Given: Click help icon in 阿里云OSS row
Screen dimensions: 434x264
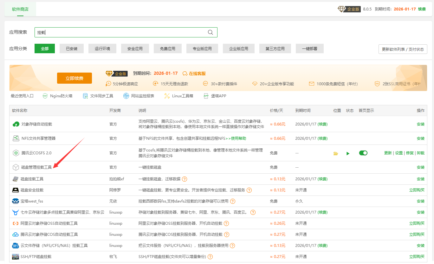Looking at the screenshot, I should (226, 223).
